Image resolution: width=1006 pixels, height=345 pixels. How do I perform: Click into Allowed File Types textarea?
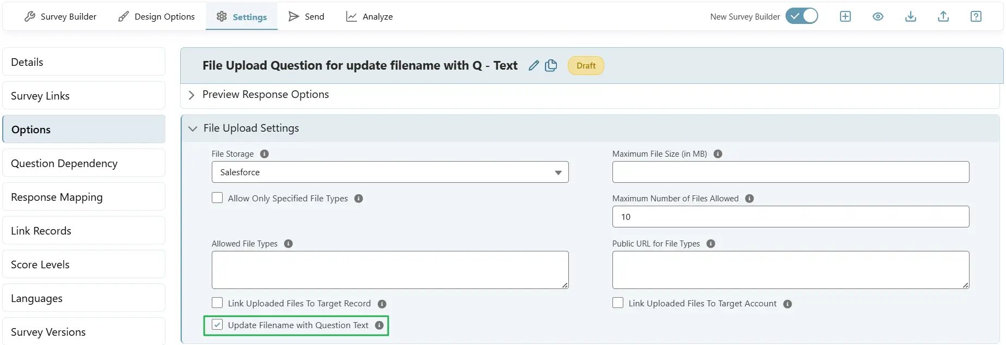[x=390, y=270]
